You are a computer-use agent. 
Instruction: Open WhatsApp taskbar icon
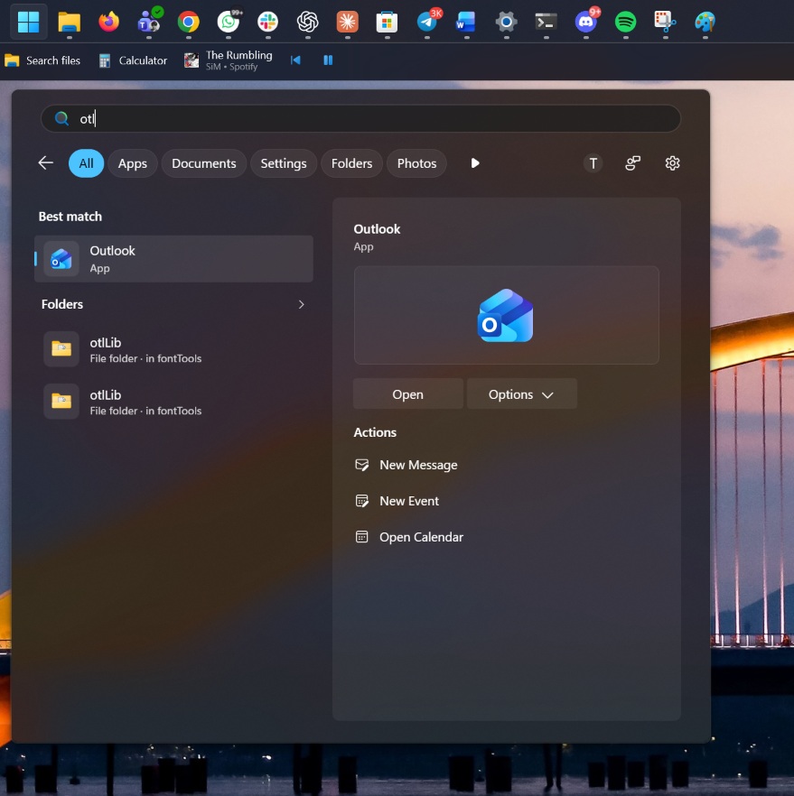click(229, 22)
